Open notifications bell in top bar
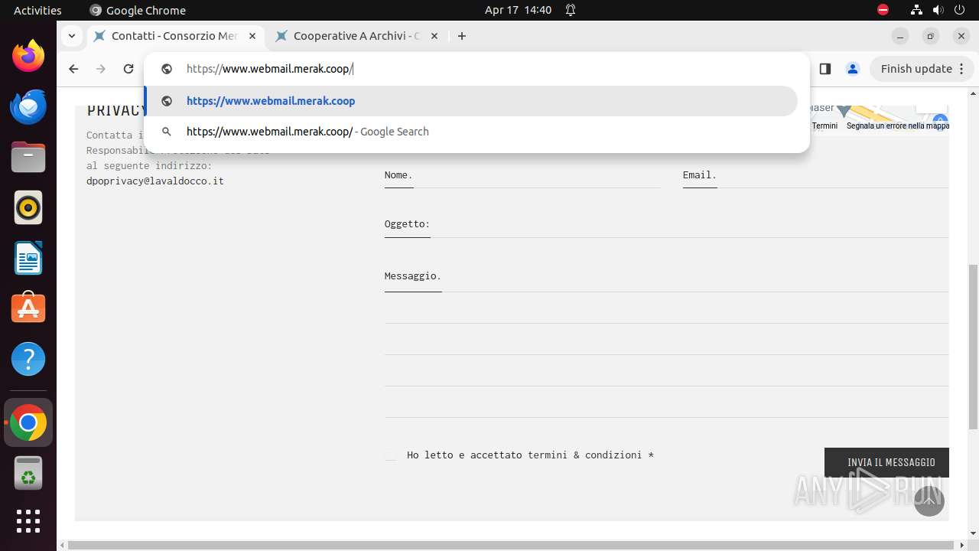 (571, 10)
